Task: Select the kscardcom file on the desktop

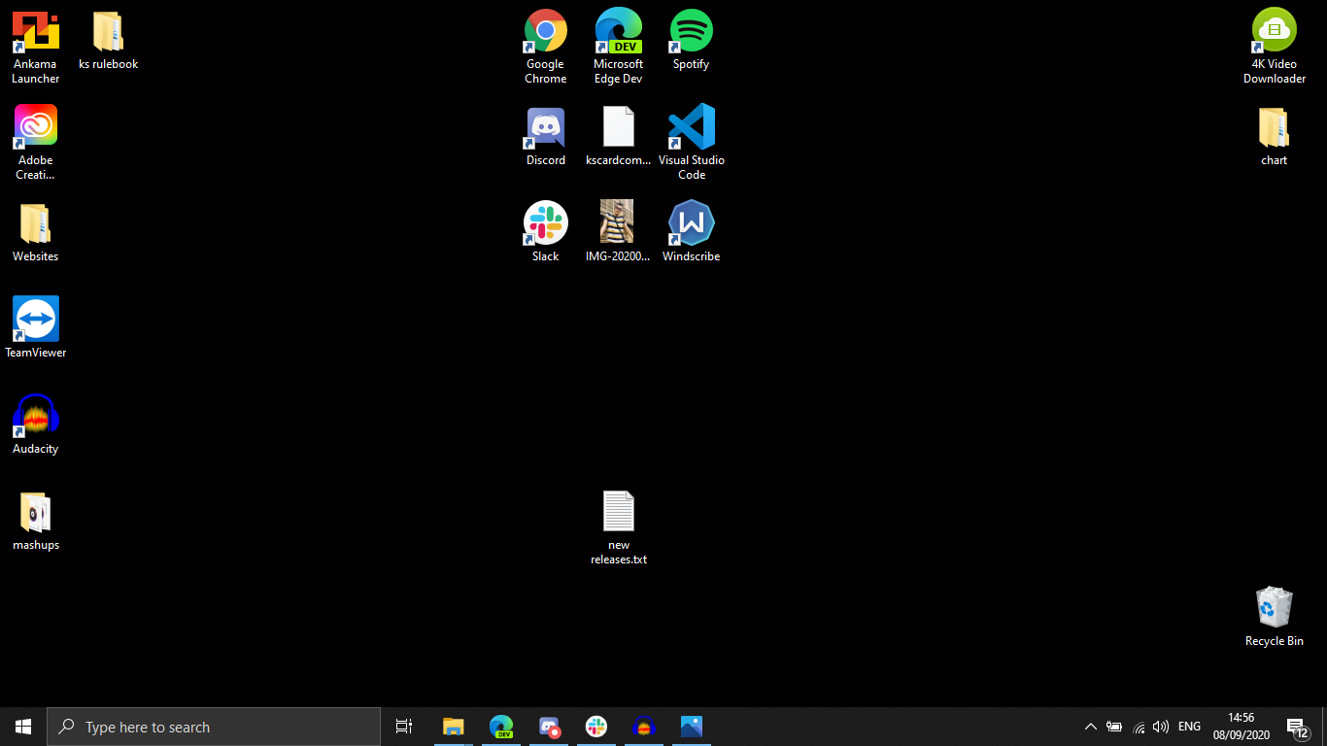Action: (619, 136)
